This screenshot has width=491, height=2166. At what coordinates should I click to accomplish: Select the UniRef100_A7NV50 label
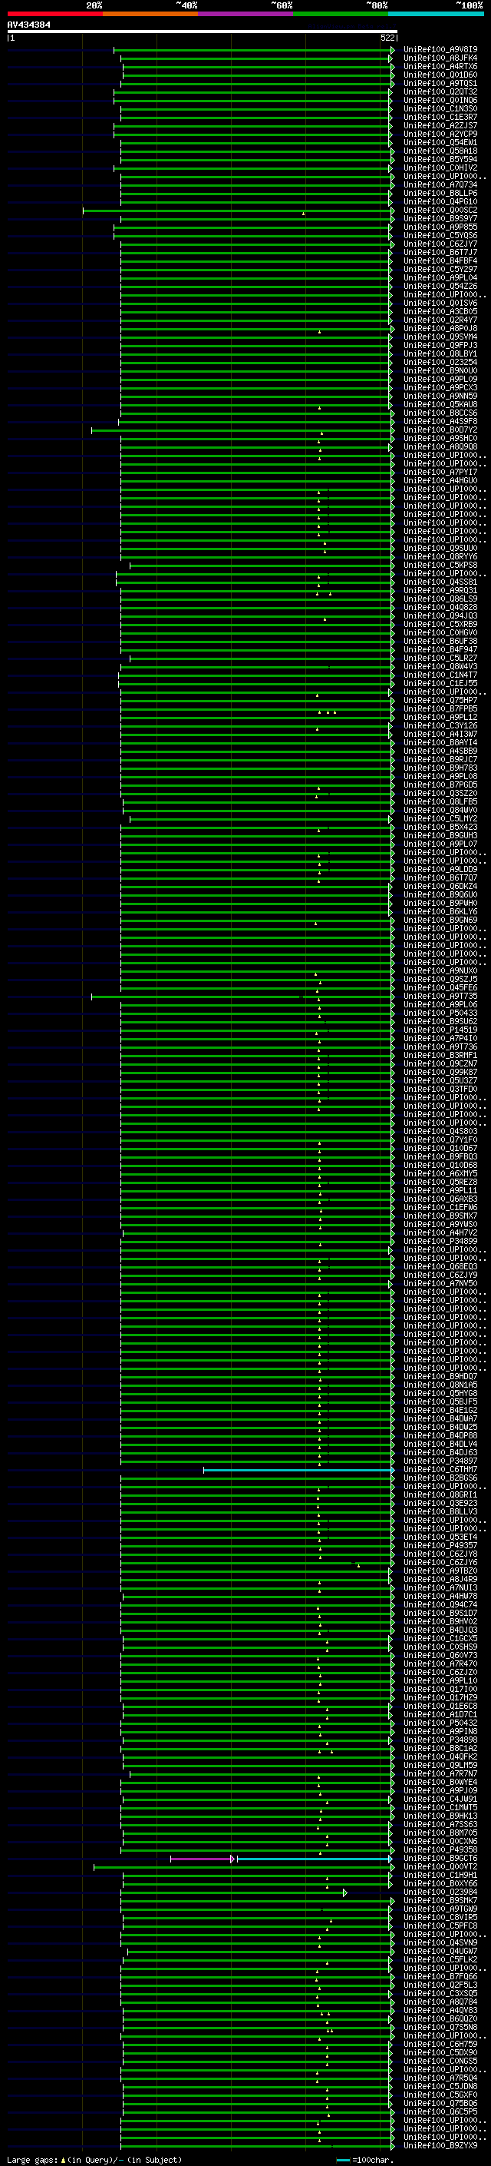click(x=440, y=1283)
